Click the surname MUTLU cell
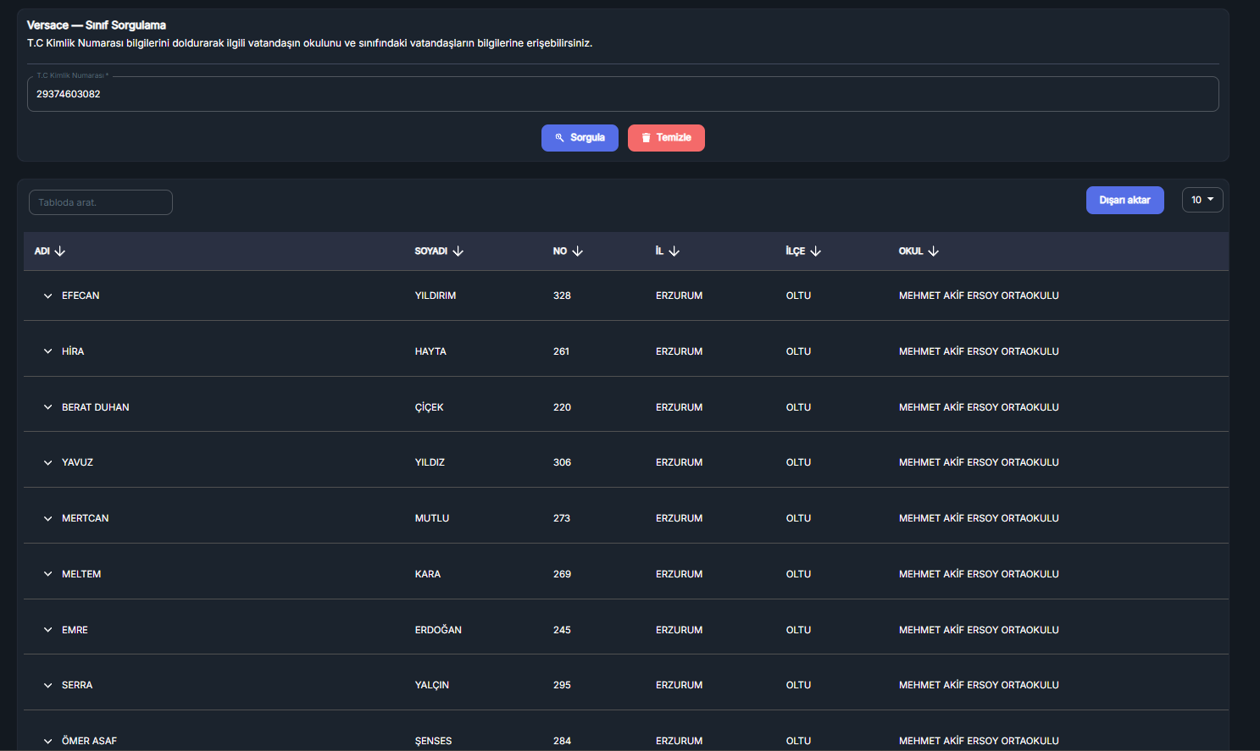Image resolution: width=1260 pixels, height=751 pixels. point(432,518)
